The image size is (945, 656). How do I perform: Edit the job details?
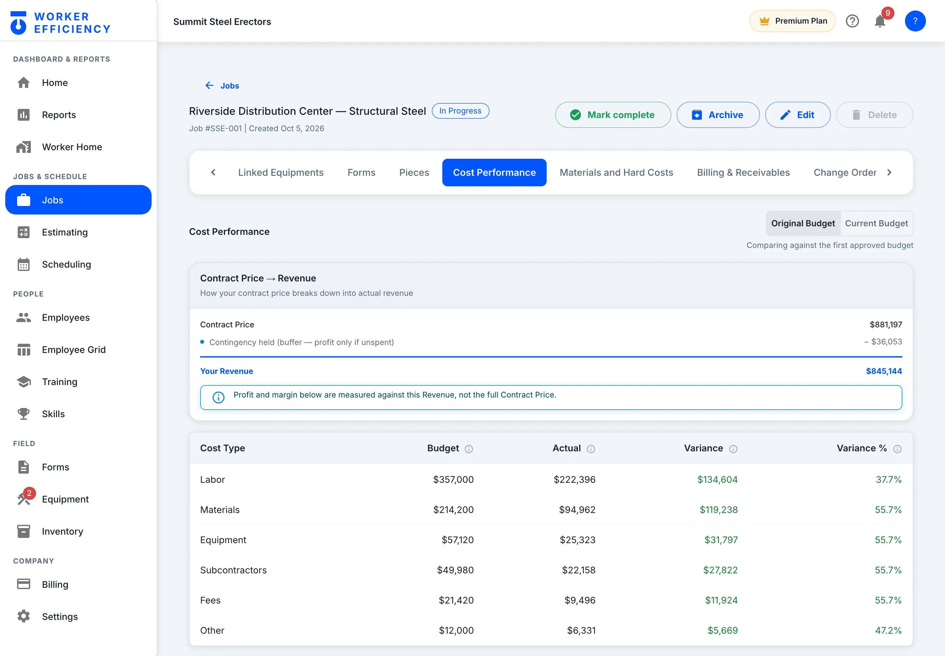click(x=797, y=115)
